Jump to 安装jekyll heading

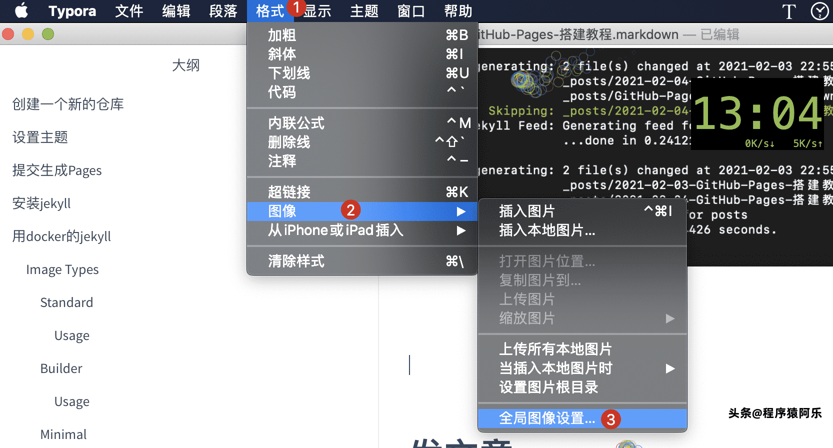click(x=41, y=203)
